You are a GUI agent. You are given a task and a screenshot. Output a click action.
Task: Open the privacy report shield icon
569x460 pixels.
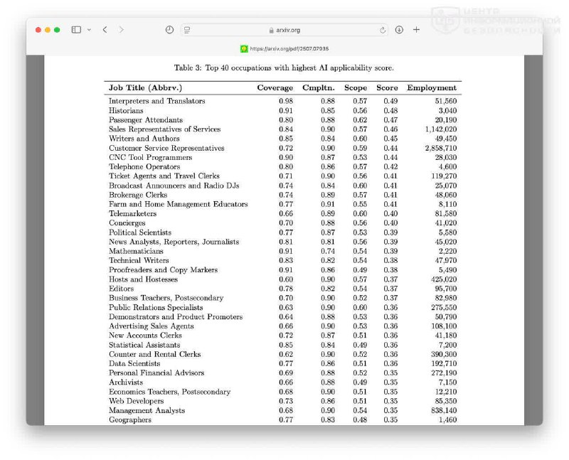(x=169, y=30)
